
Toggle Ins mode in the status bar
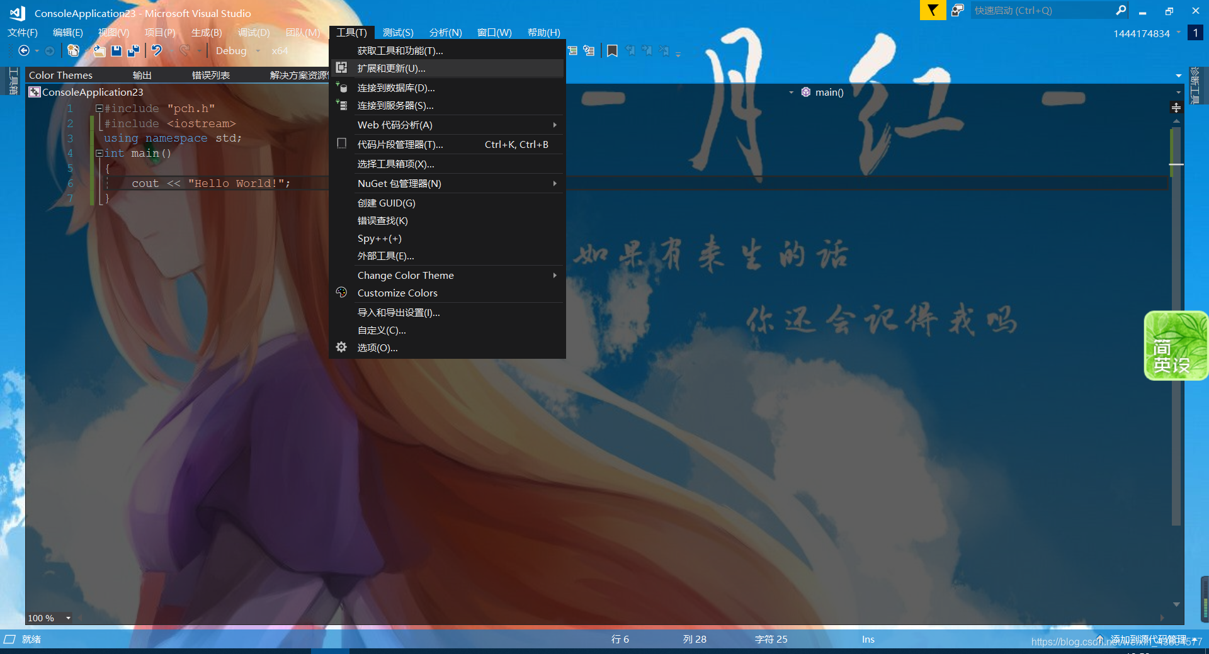(868, 639)
